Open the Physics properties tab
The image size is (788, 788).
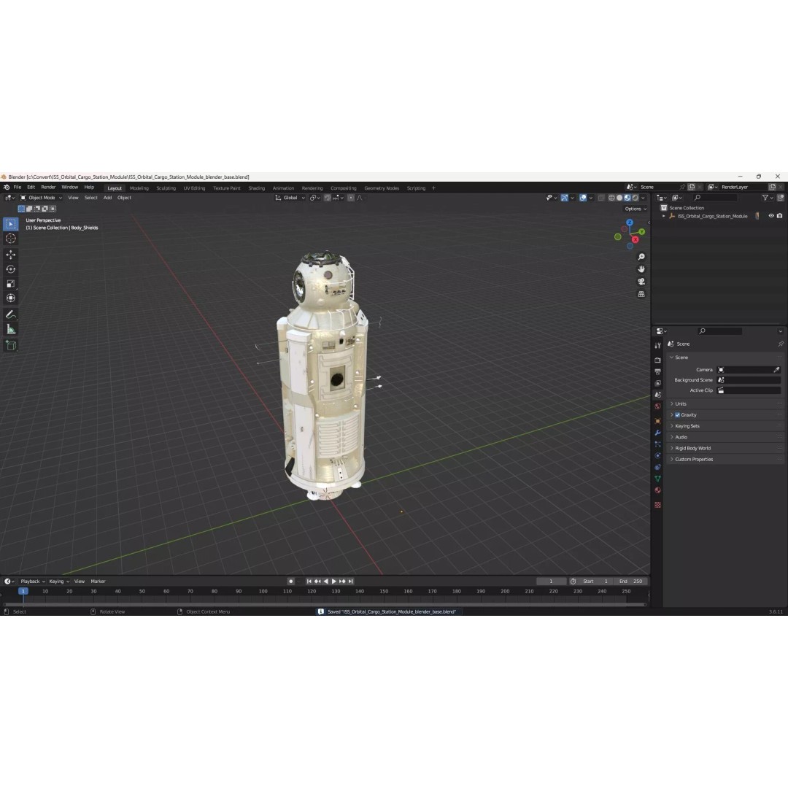(x=657, y=456)
